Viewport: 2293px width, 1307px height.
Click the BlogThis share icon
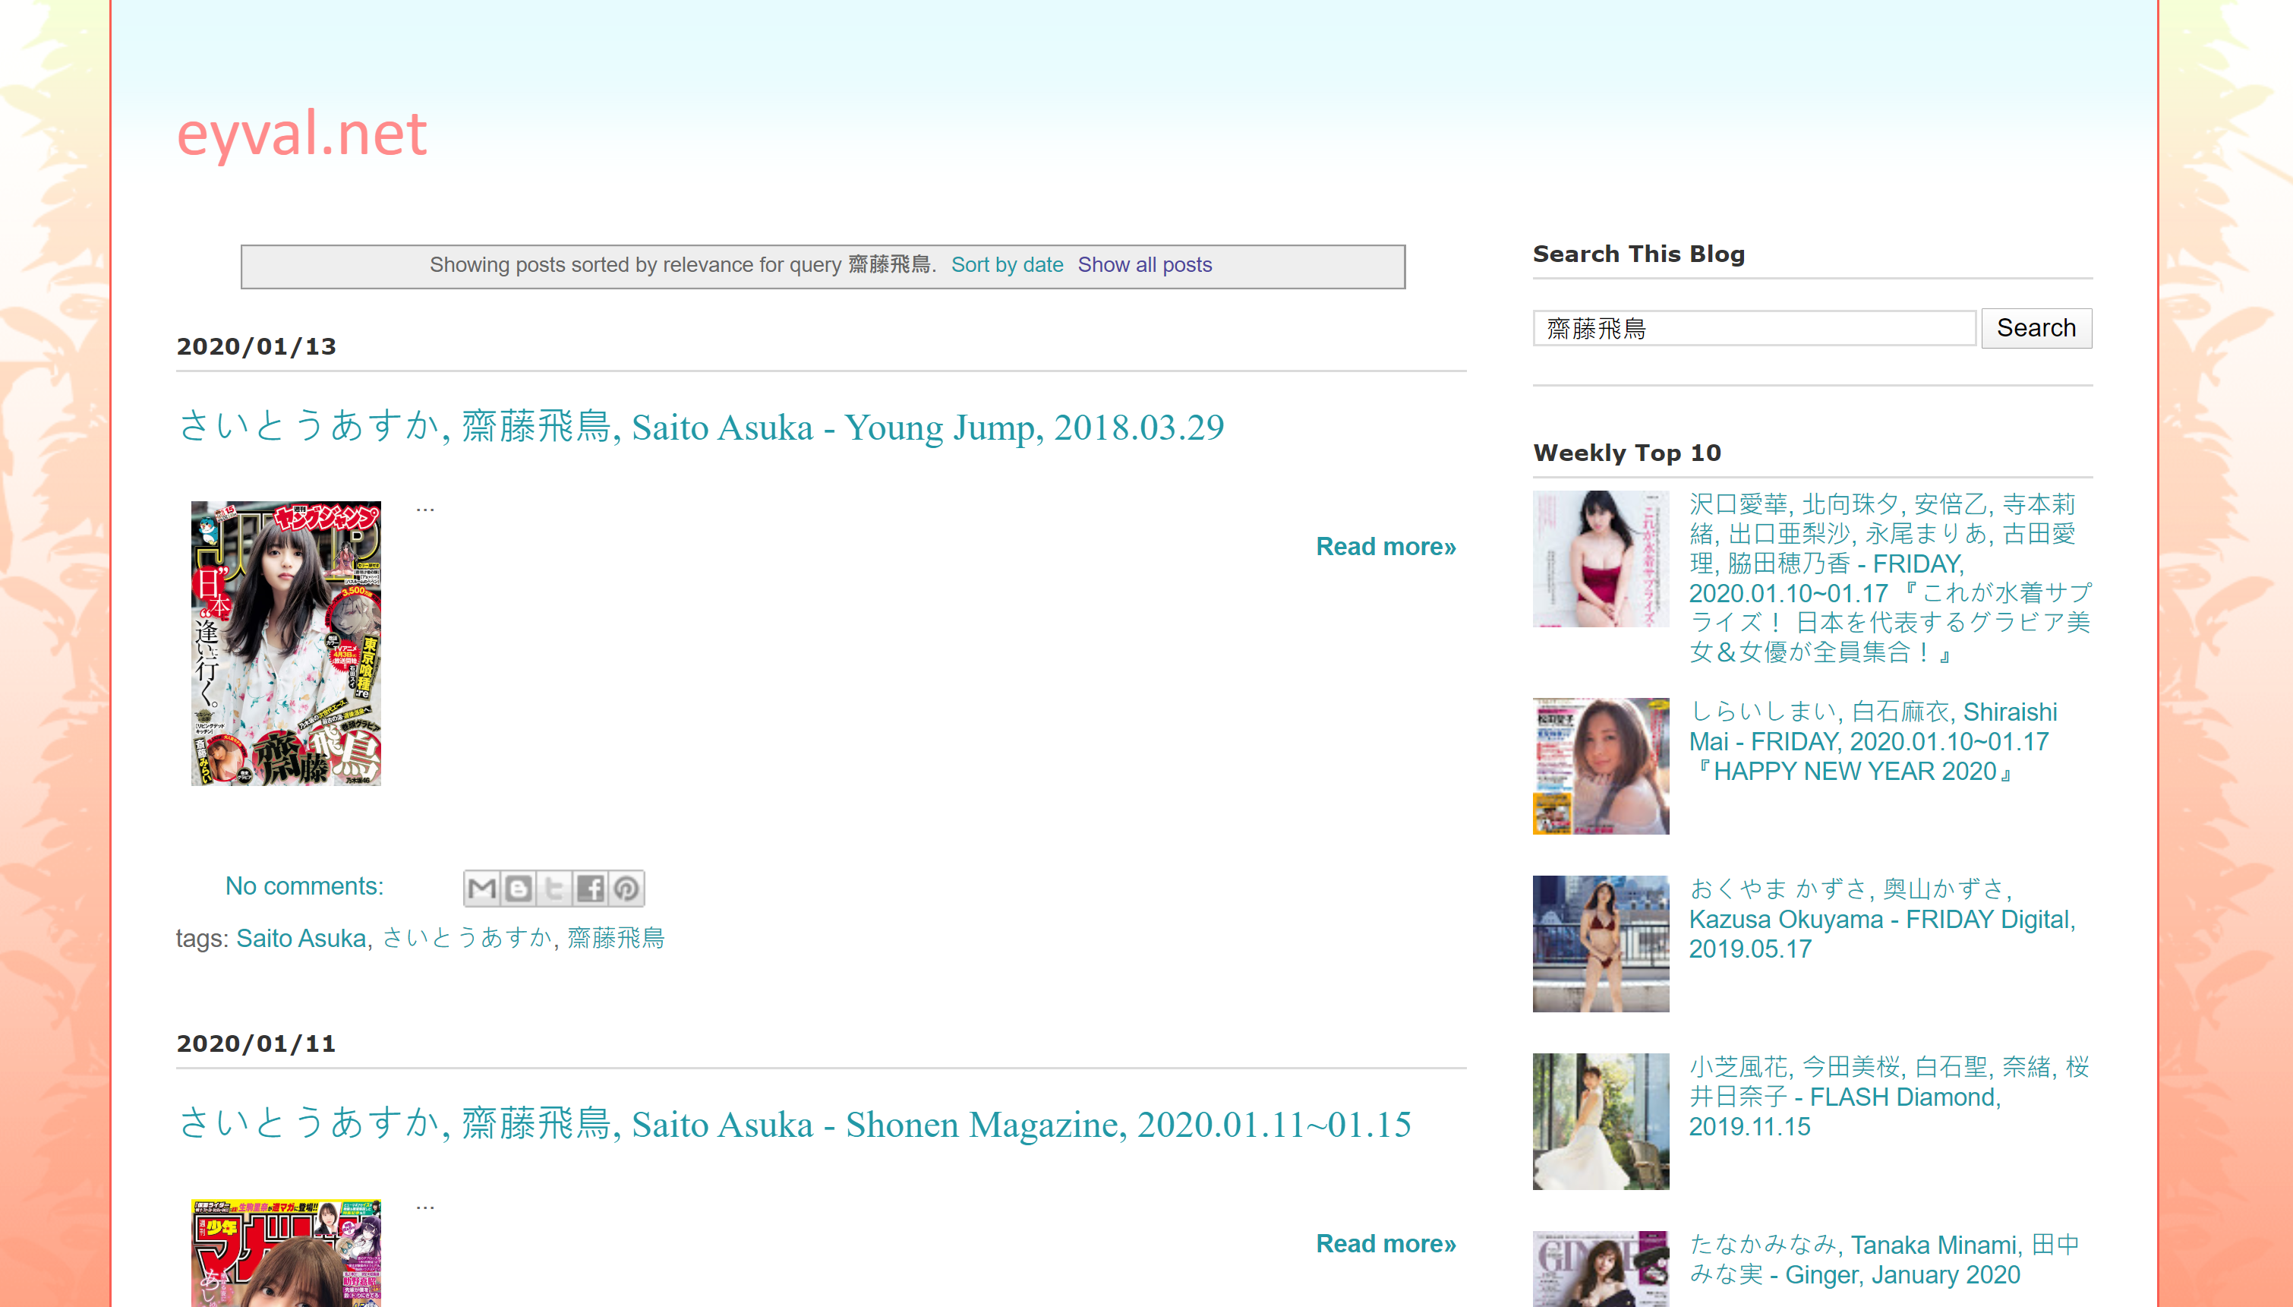pyautogui.click(x=518, y=888)
